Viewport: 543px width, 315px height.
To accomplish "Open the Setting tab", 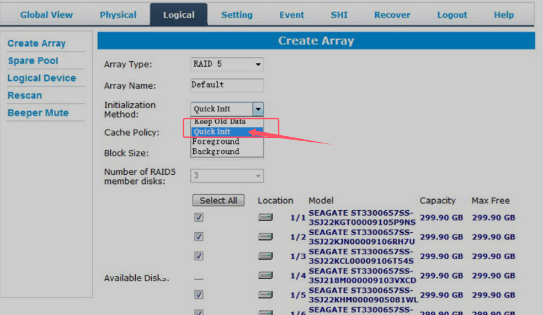I will pyautogui.click(x=237, y=15).
